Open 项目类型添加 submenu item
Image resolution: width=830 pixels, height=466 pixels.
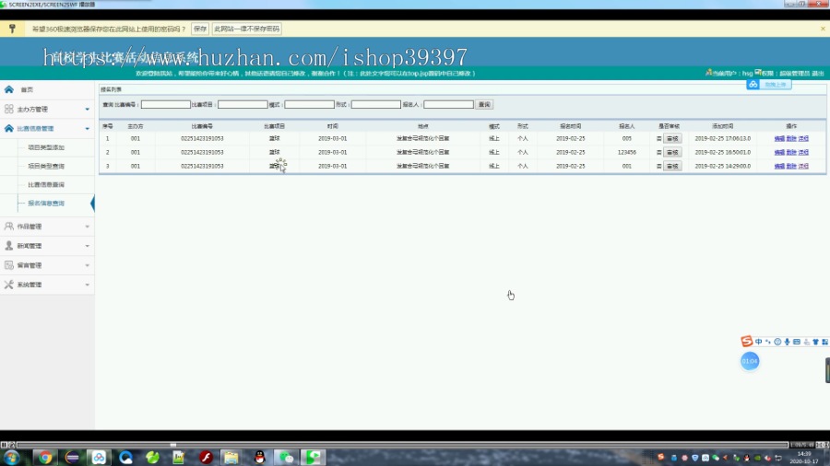pyautogui.click(x=46, y=147)
